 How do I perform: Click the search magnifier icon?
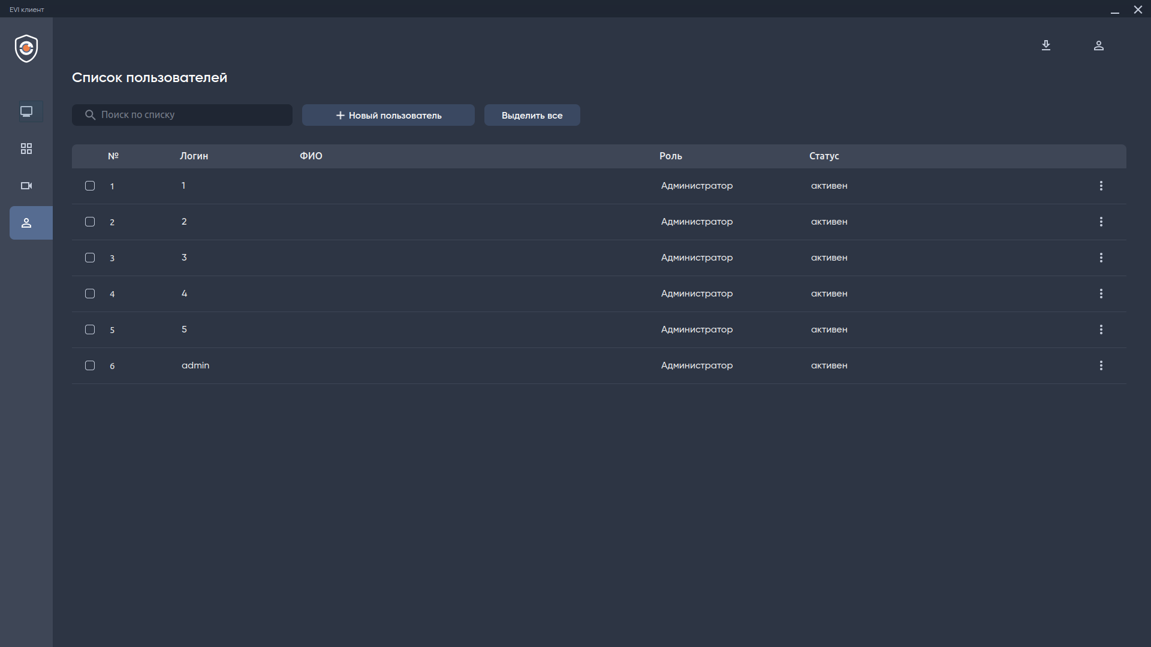coord(90,115)
